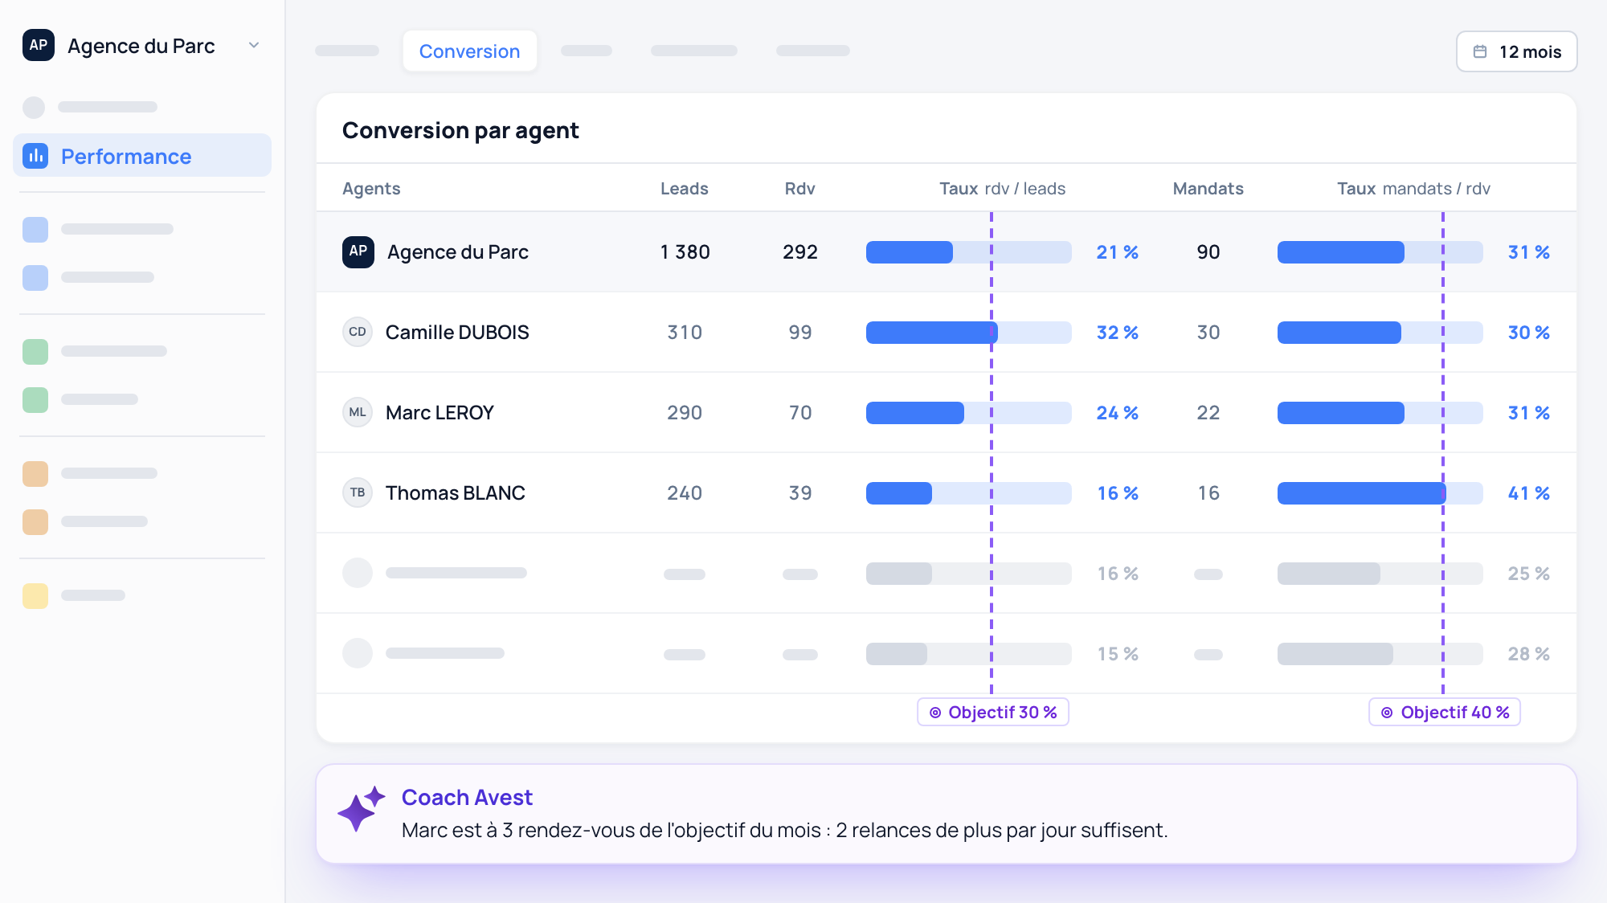
Task: Switch to the Conversion tab
Action: tap(470, 51)
